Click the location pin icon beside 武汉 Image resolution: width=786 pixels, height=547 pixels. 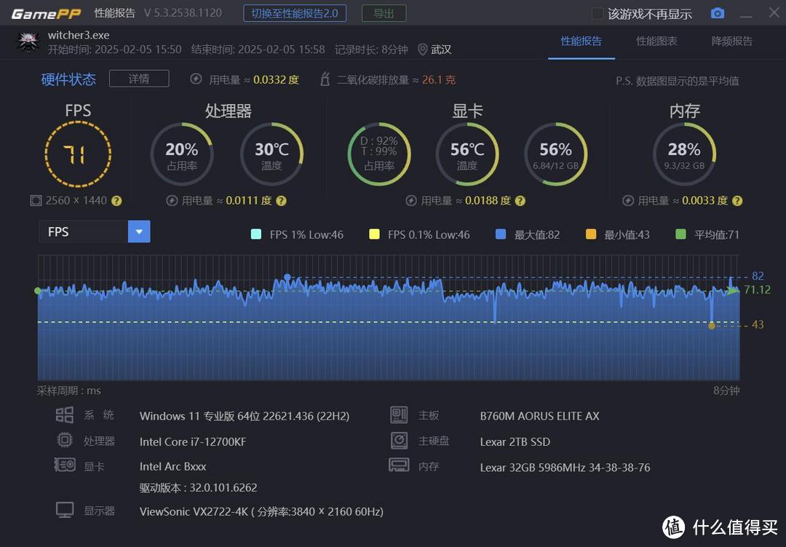[x=423, y=50]
